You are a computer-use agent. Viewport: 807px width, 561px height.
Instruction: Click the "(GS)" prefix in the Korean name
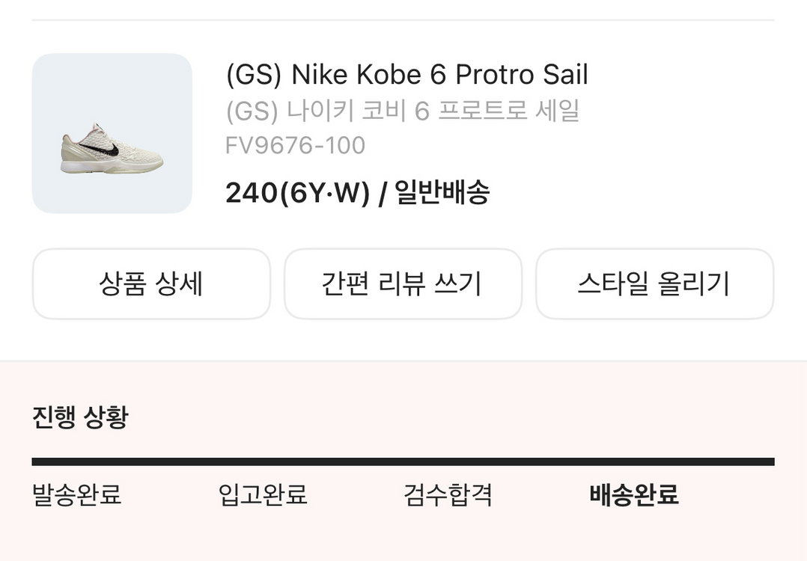coord(246,111)
